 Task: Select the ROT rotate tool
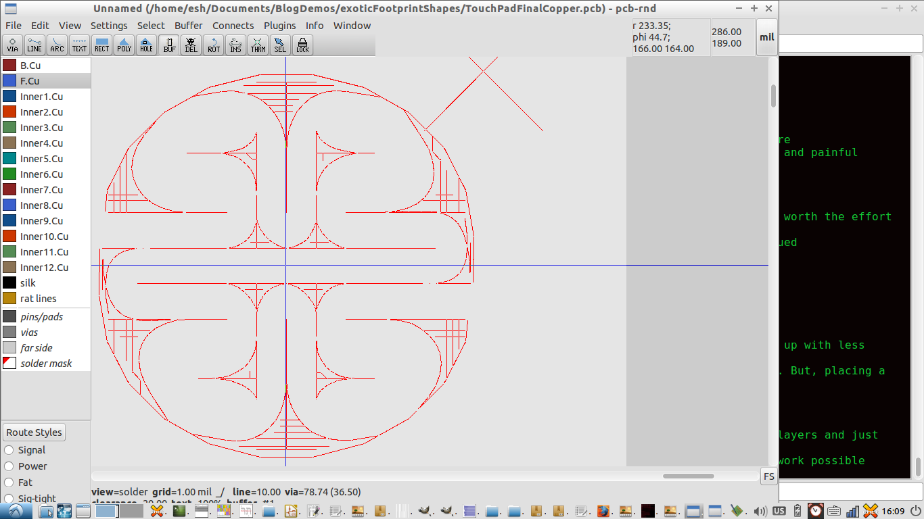click(x=214, y=45)
